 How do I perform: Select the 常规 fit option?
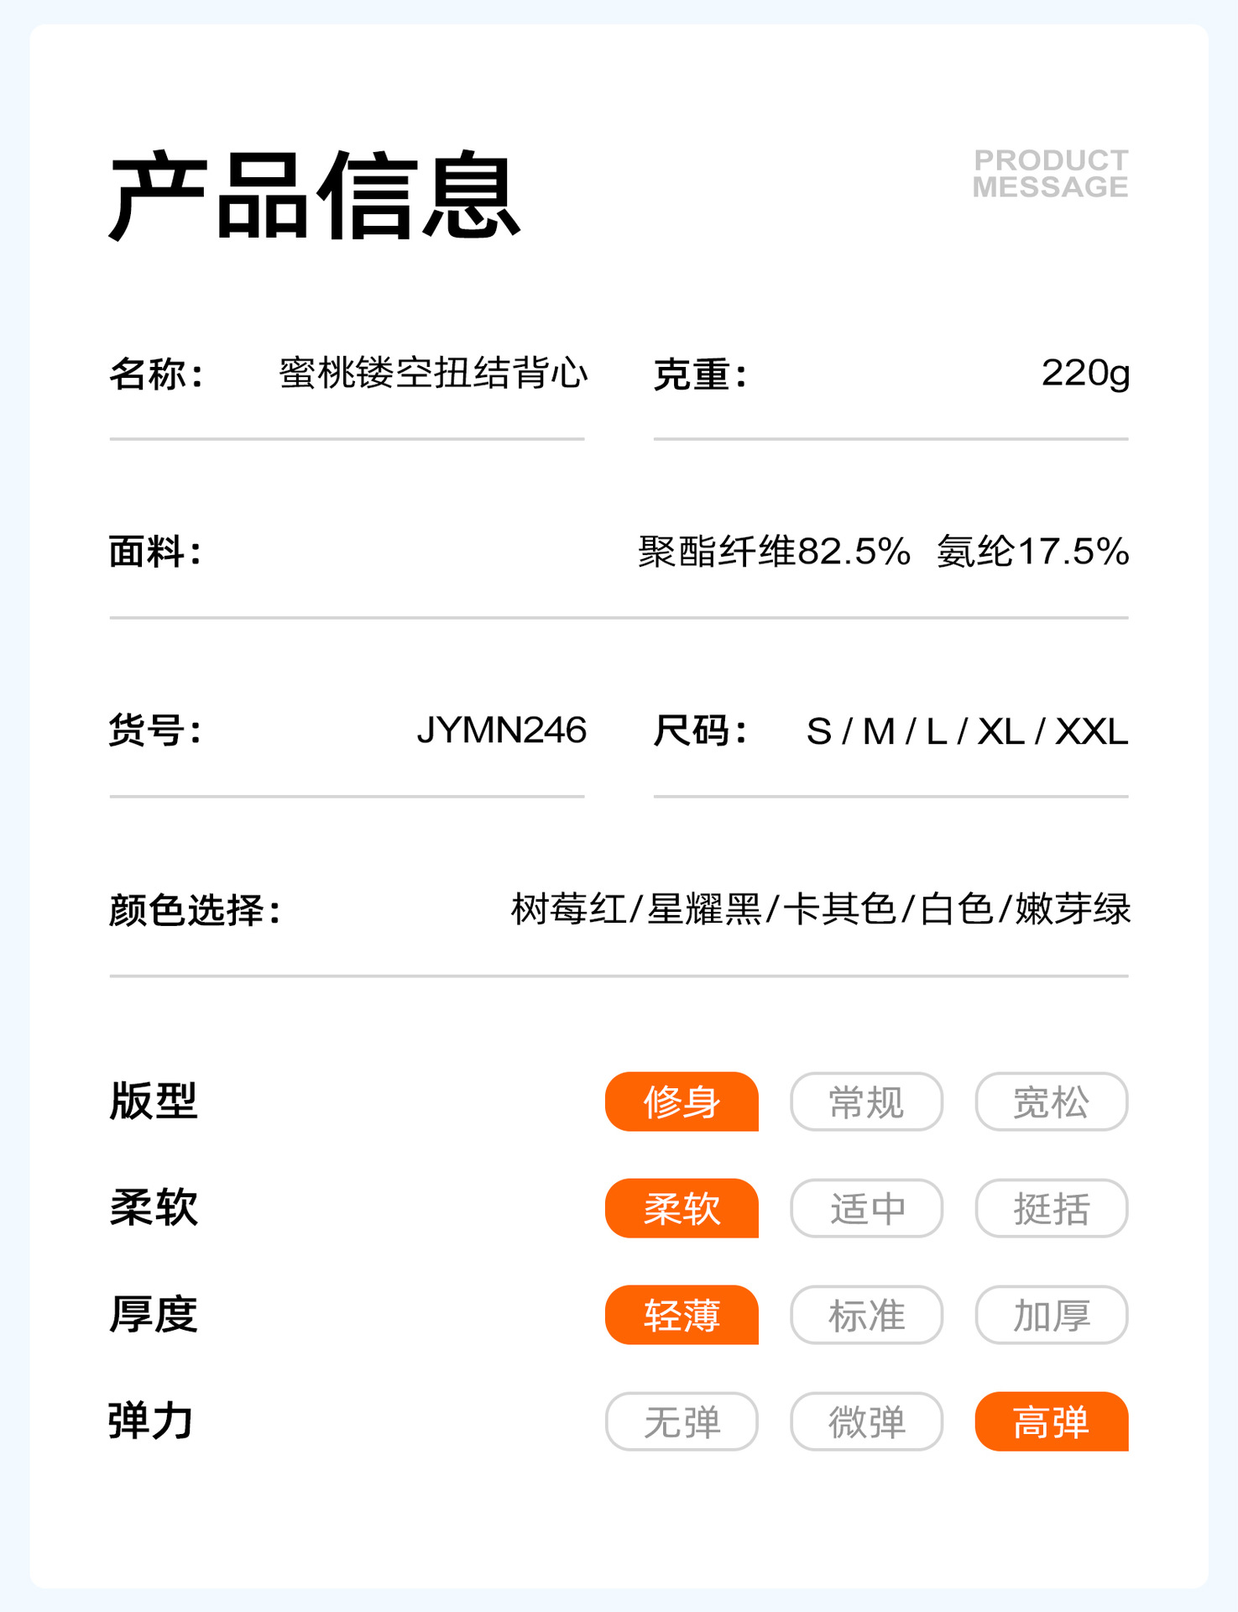[866, 1102]
